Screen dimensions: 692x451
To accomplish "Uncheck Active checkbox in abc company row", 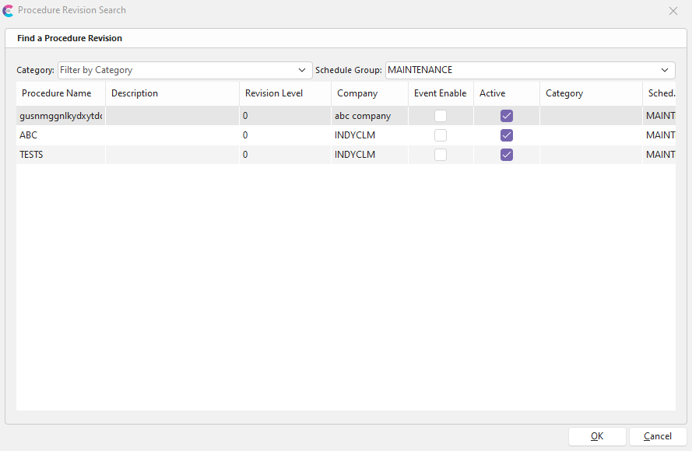I will [x=507, y=116].
